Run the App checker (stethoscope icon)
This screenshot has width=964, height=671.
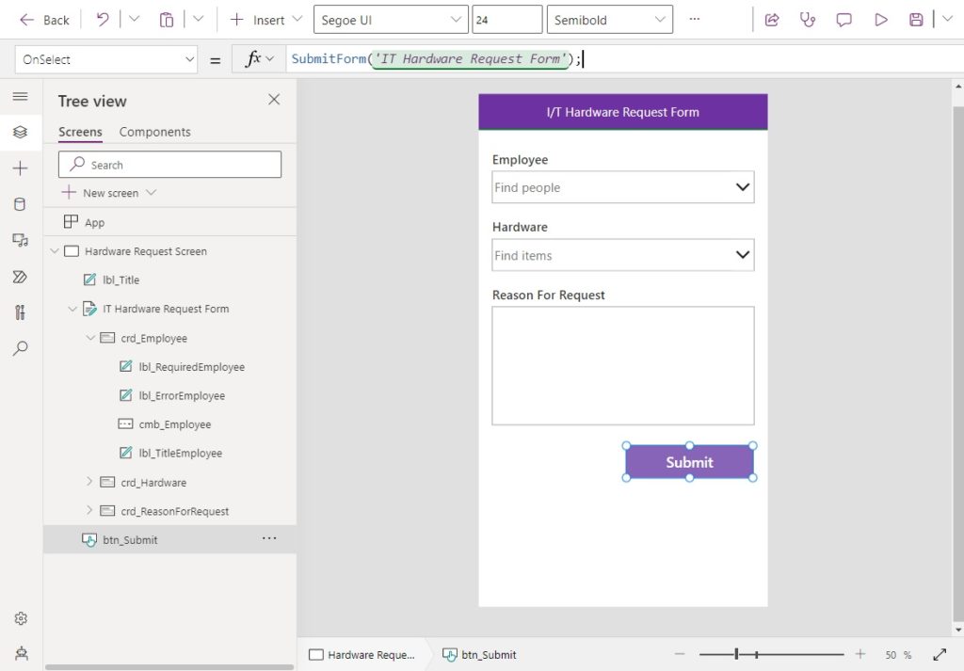(x=808, y=20)
